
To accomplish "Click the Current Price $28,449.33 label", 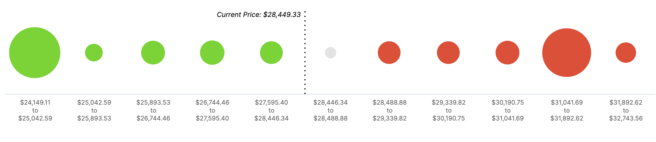I will pos(259,15).
